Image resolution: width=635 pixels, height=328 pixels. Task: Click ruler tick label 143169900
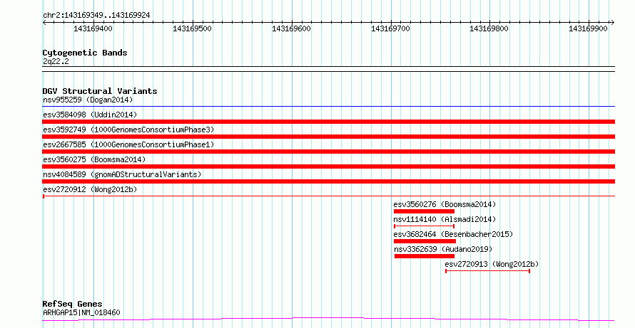[588, 28]
